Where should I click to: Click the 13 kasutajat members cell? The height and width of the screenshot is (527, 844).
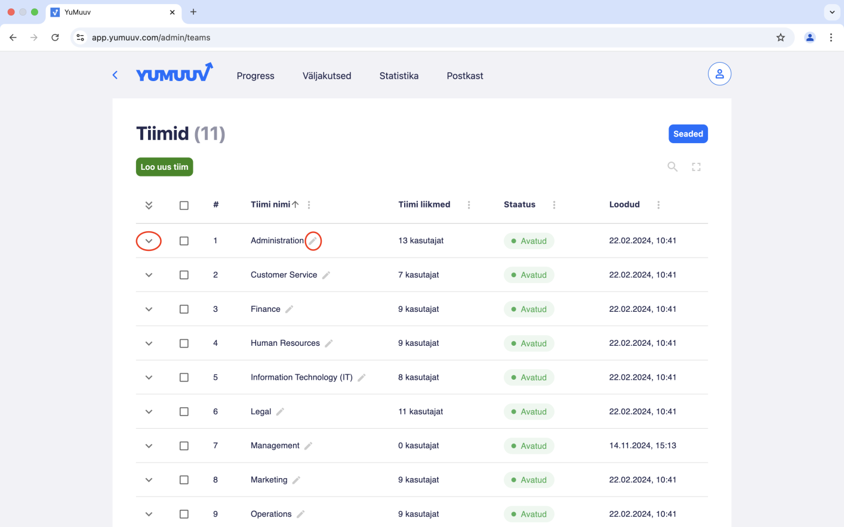pos(421,241)
